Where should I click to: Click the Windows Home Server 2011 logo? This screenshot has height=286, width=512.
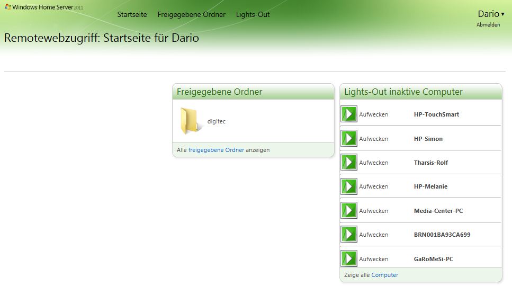[44, 7]
